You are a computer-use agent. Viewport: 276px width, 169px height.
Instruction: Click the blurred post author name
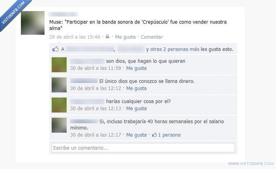pos(63,14)
